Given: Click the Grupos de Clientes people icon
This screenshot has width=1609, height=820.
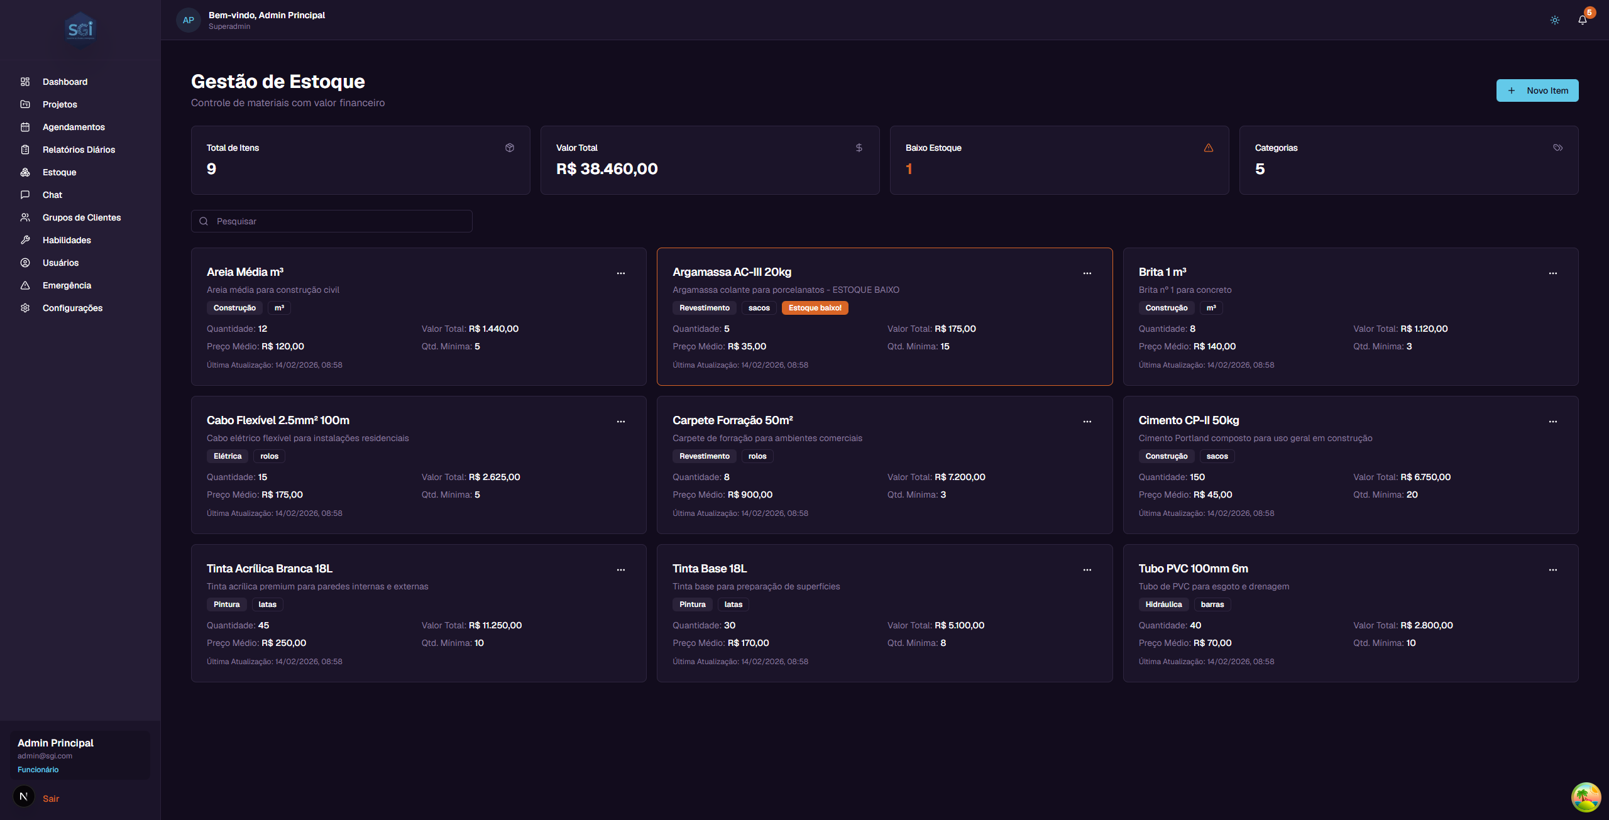Looking at the screenshot, I should 25,217.
